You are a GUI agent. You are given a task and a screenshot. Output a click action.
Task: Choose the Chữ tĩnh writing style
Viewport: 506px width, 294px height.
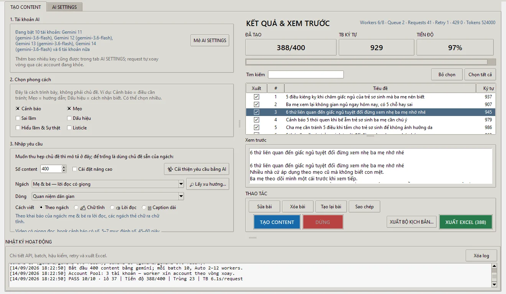point(76,207)
